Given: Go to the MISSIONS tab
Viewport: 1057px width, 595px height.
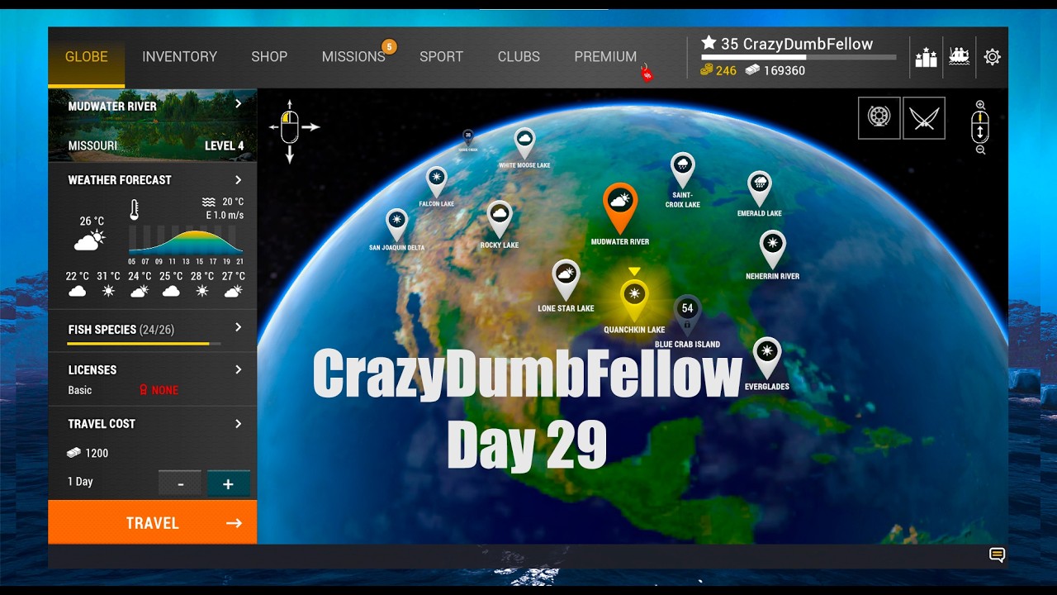Looking at the screenshot, I should click(353, 57).
